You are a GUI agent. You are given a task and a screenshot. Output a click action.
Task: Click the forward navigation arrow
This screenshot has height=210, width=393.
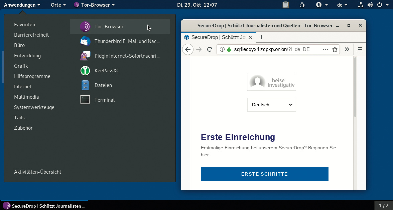tap(199, 49)
